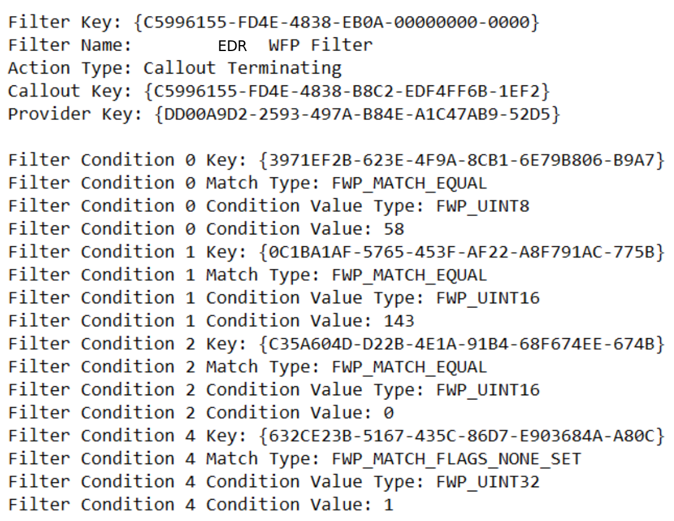Click Condition 2 FWP_MATCH_EQUAL match type
The height and width of the screenshot is (521, 674).
[409, 367]
